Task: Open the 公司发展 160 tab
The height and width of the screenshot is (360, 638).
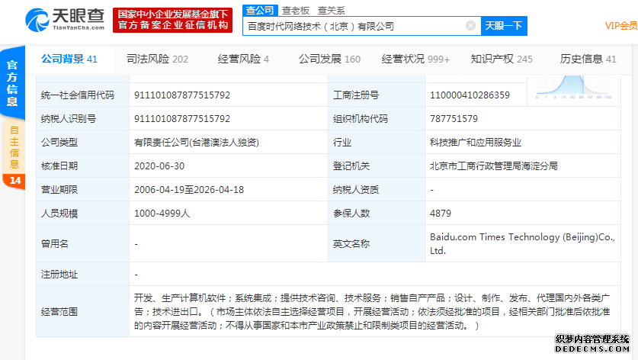Action: 329,59
